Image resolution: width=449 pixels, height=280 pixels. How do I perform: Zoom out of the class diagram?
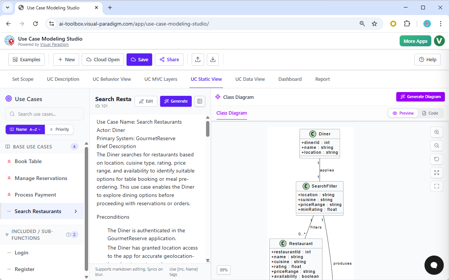click(437, 145)
